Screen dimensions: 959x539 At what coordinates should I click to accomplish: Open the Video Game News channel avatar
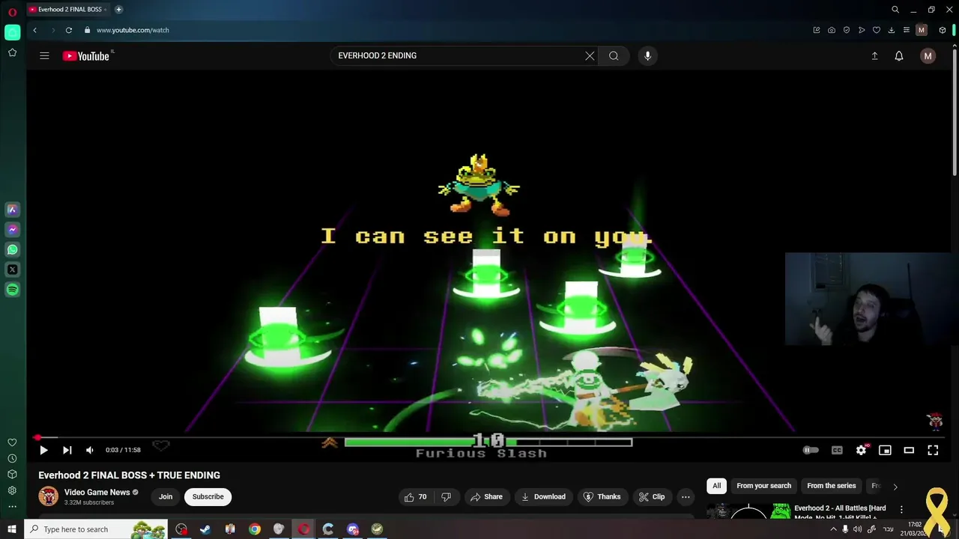pos(48,496)
